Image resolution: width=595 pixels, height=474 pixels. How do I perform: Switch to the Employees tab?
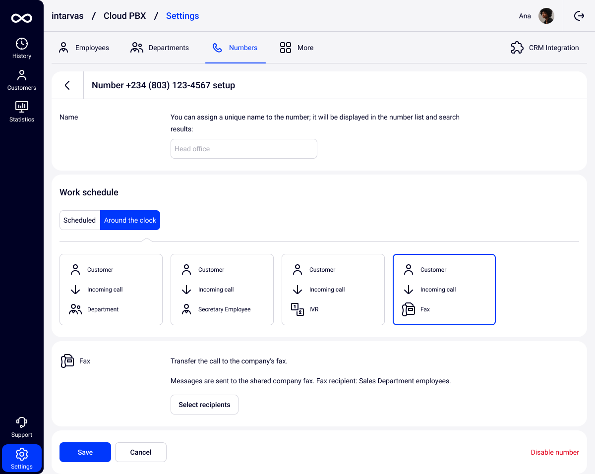[x=84, y=48]
